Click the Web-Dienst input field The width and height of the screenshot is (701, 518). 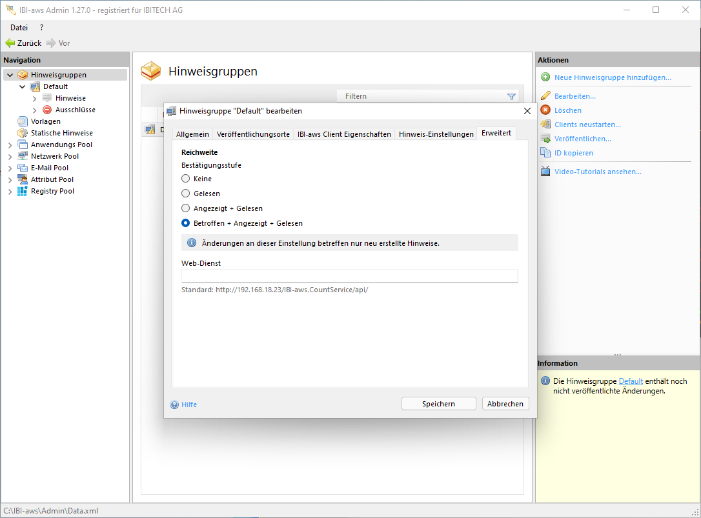[349, 276]
